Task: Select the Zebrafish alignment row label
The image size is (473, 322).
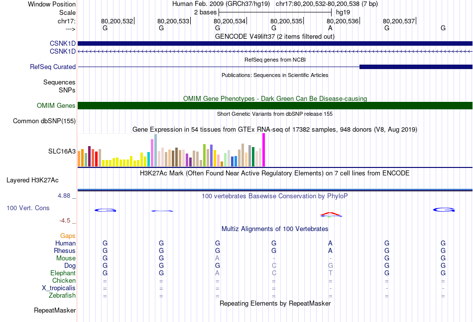Action: 62,295
